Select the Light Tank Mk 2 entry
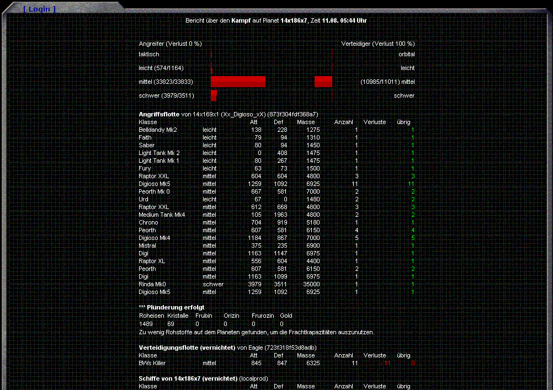Image resolution: width=553 pixels, height=390 pixels. pyautogui.click(x=159, y=153)
